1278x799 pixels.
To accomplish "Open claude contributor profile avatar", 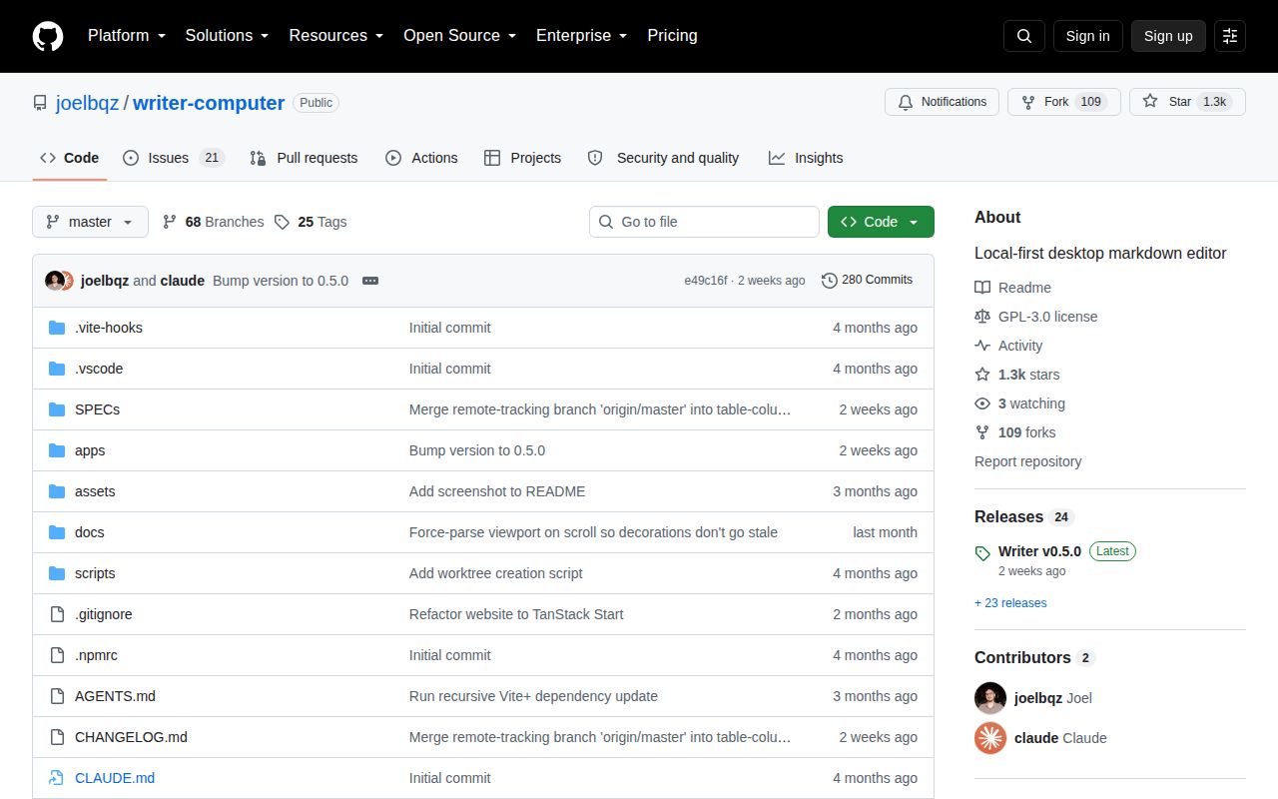I will pos(990,738).
